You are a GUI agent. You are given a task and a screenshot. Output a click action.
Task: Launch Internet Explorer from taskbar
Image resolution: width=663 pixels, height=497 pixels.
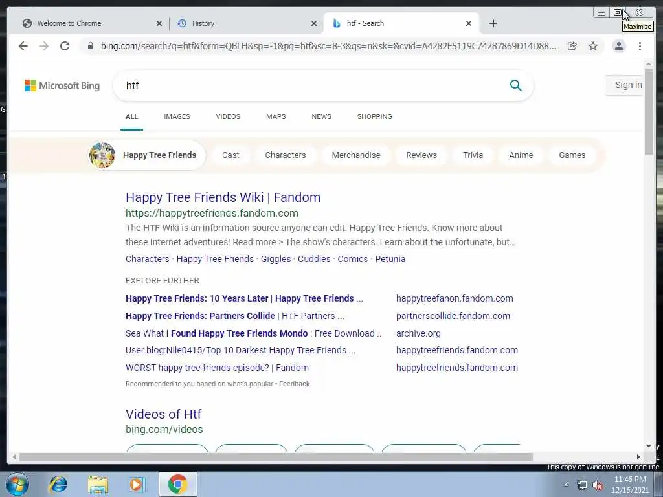(x=58, y=484)
